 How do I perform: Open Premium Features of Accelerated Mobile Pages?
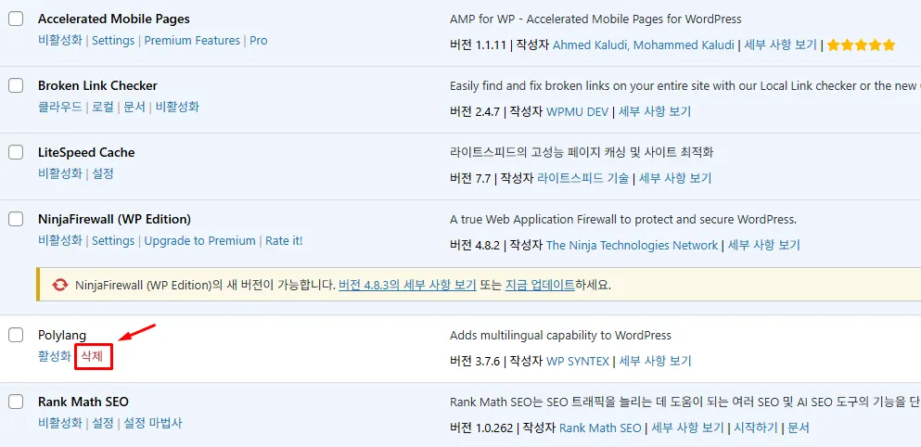click(192, 41)
